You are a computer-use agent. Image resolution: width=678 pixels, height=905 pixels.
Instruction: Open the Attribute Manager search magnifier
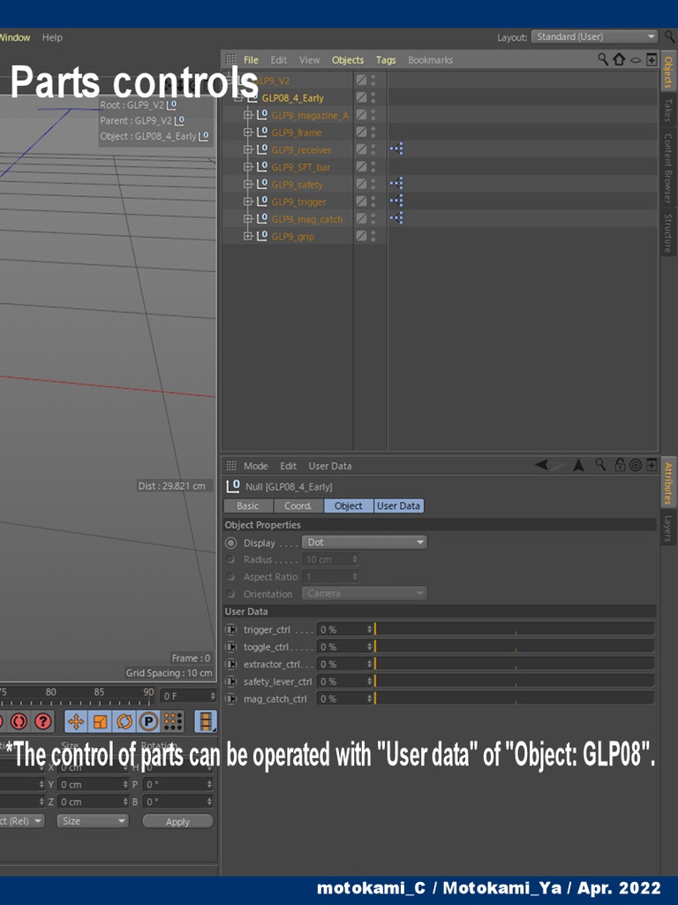(x=600, y=465)
